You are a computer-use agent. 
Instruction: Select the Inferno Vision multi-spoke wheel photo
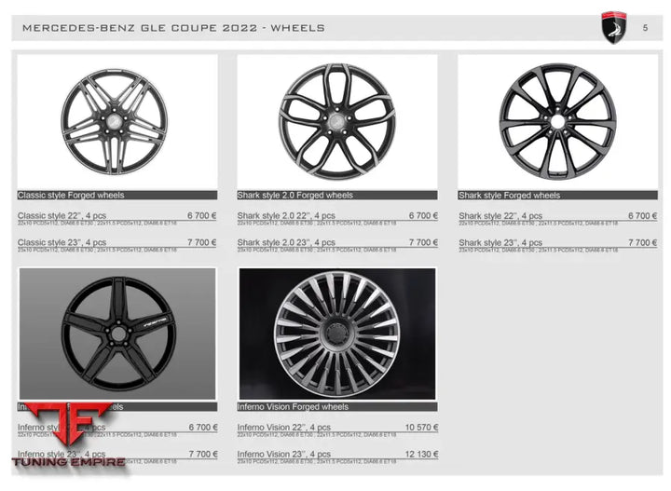point(336,334)
